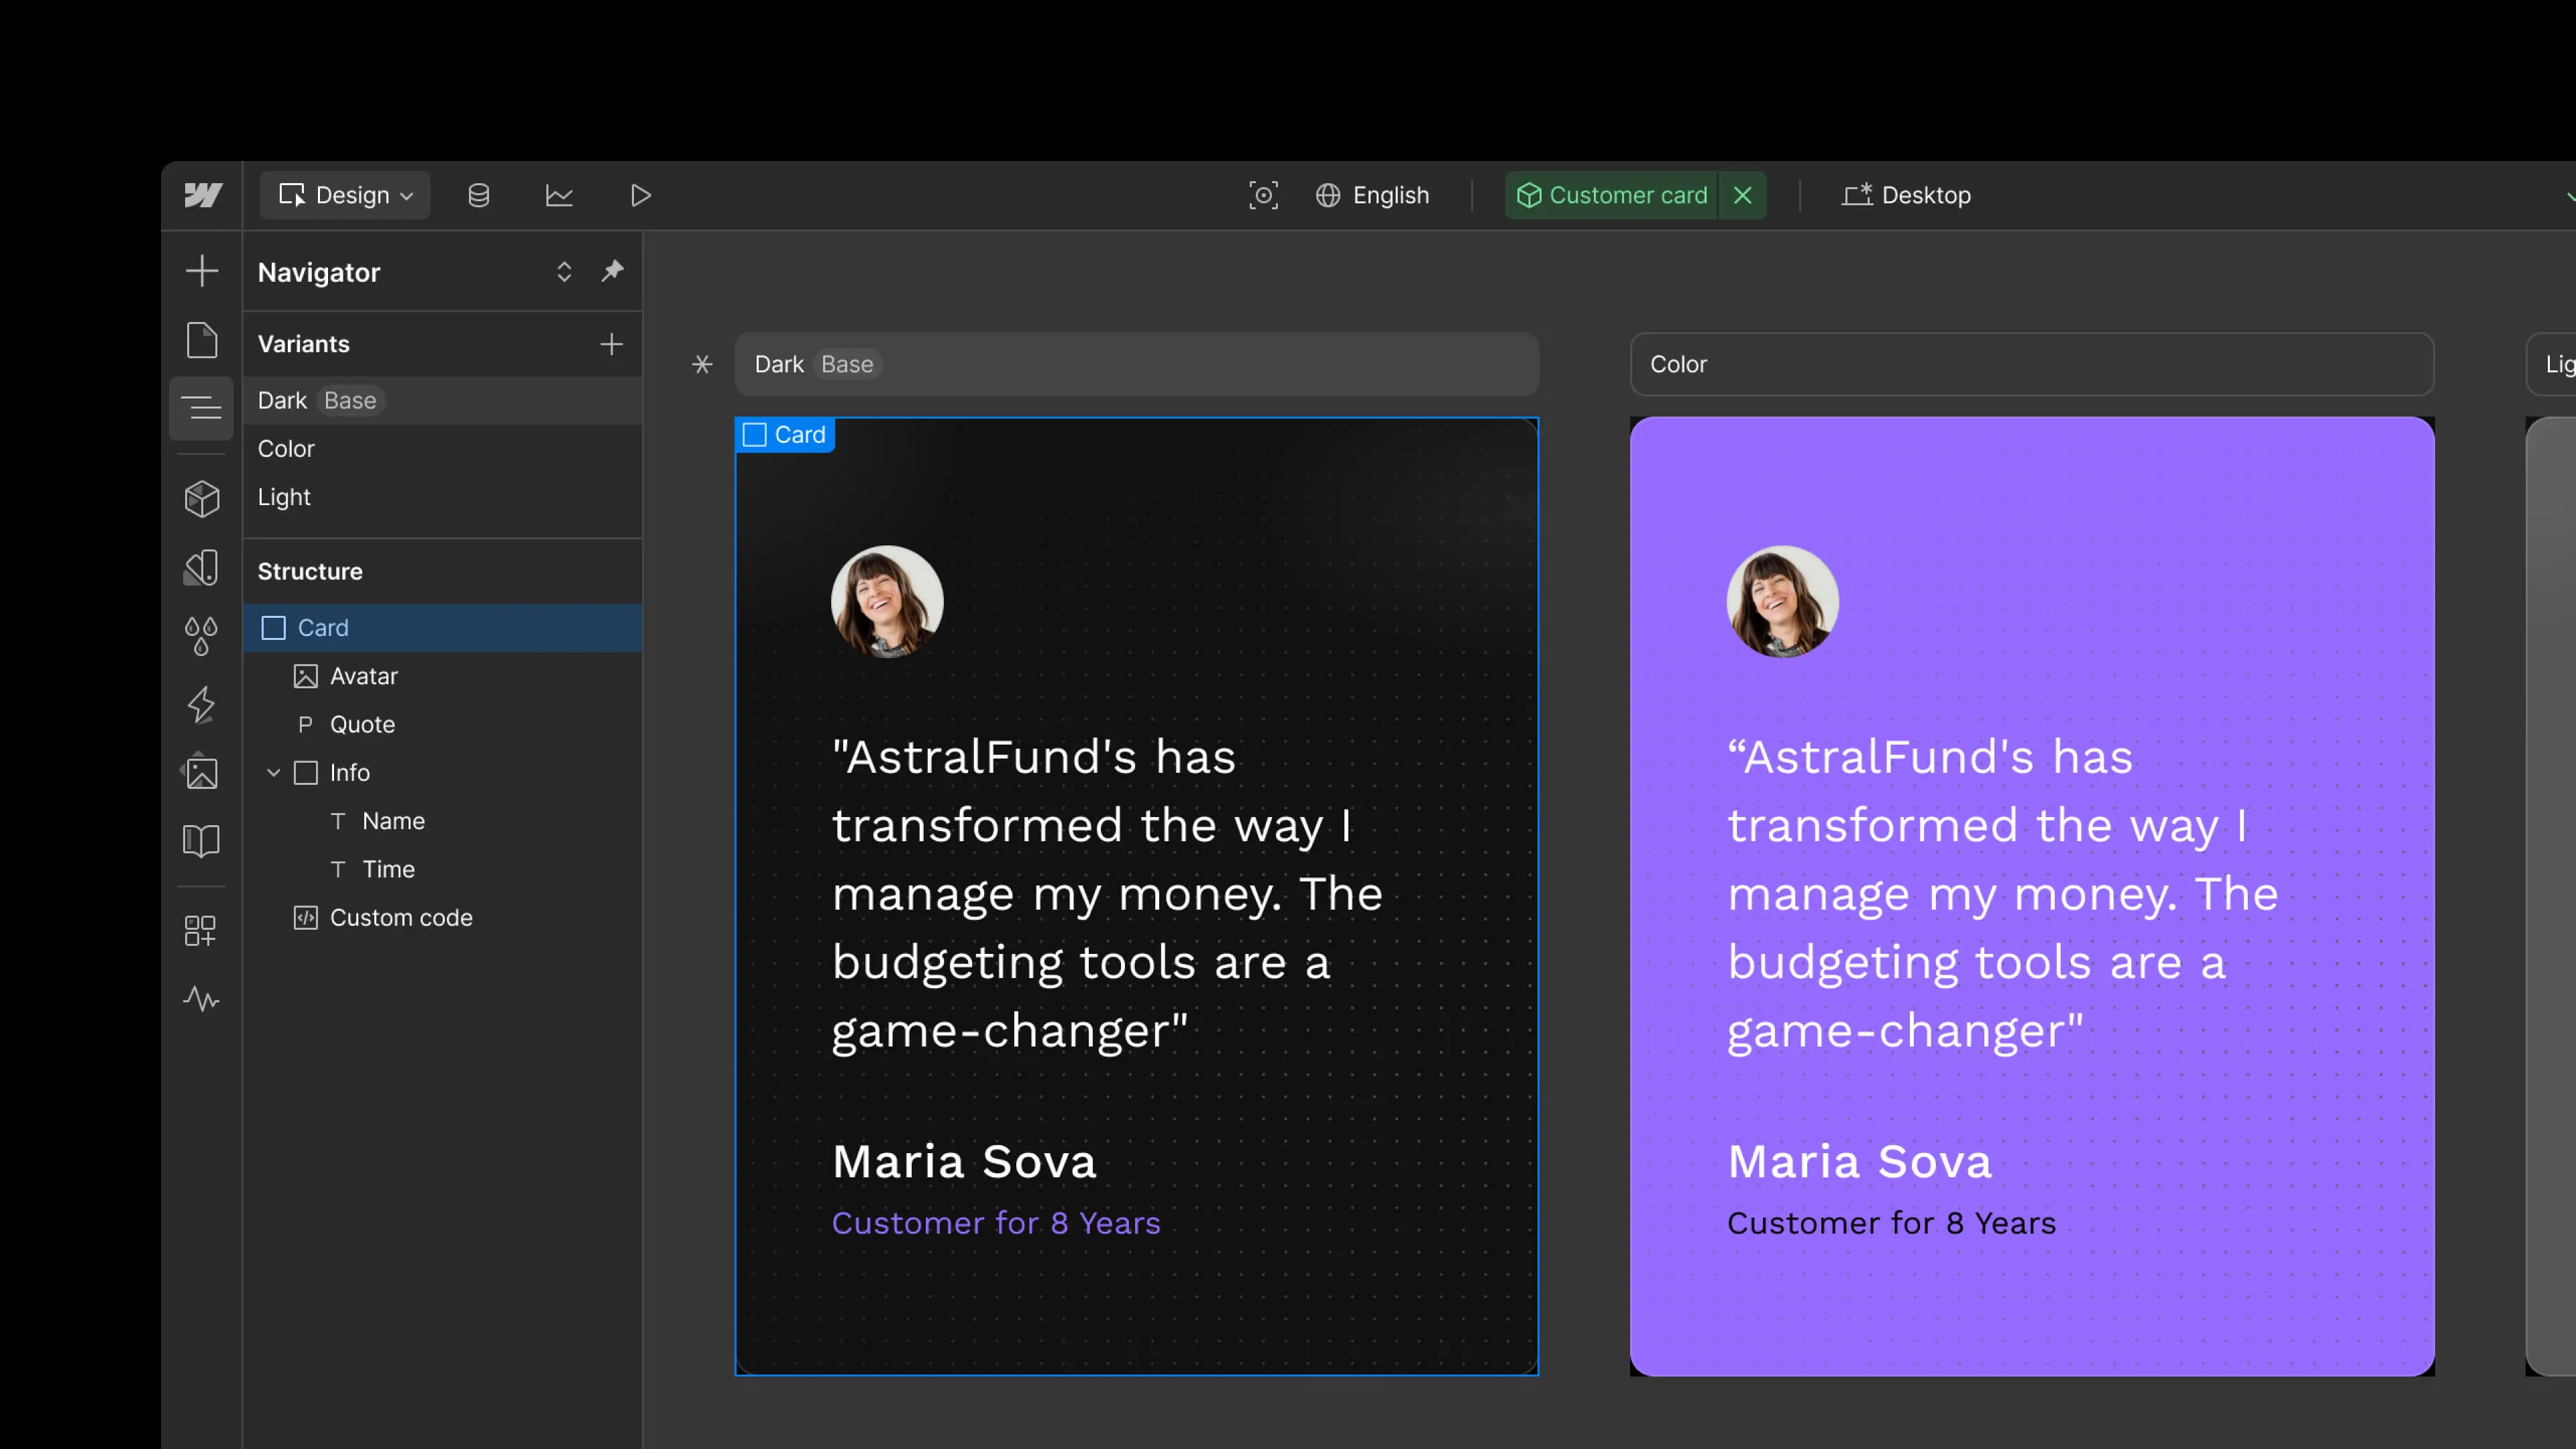2576x1449 pixels.
Task: Open the Interactions lightning icon
Action: tap(202, 704)
